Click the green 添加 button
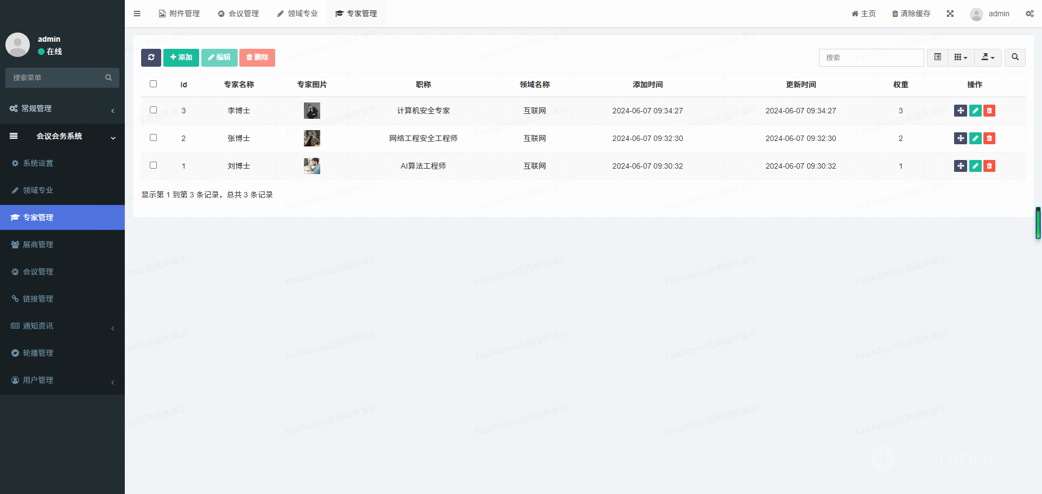This screenshot has height=494, width=1042. (181, 57)
